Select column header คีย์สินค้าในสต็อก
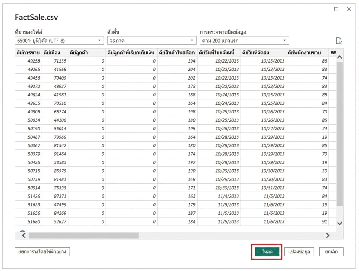Viewport: 359px width, 271px height. pyautogui.click(x=177, y=52)
